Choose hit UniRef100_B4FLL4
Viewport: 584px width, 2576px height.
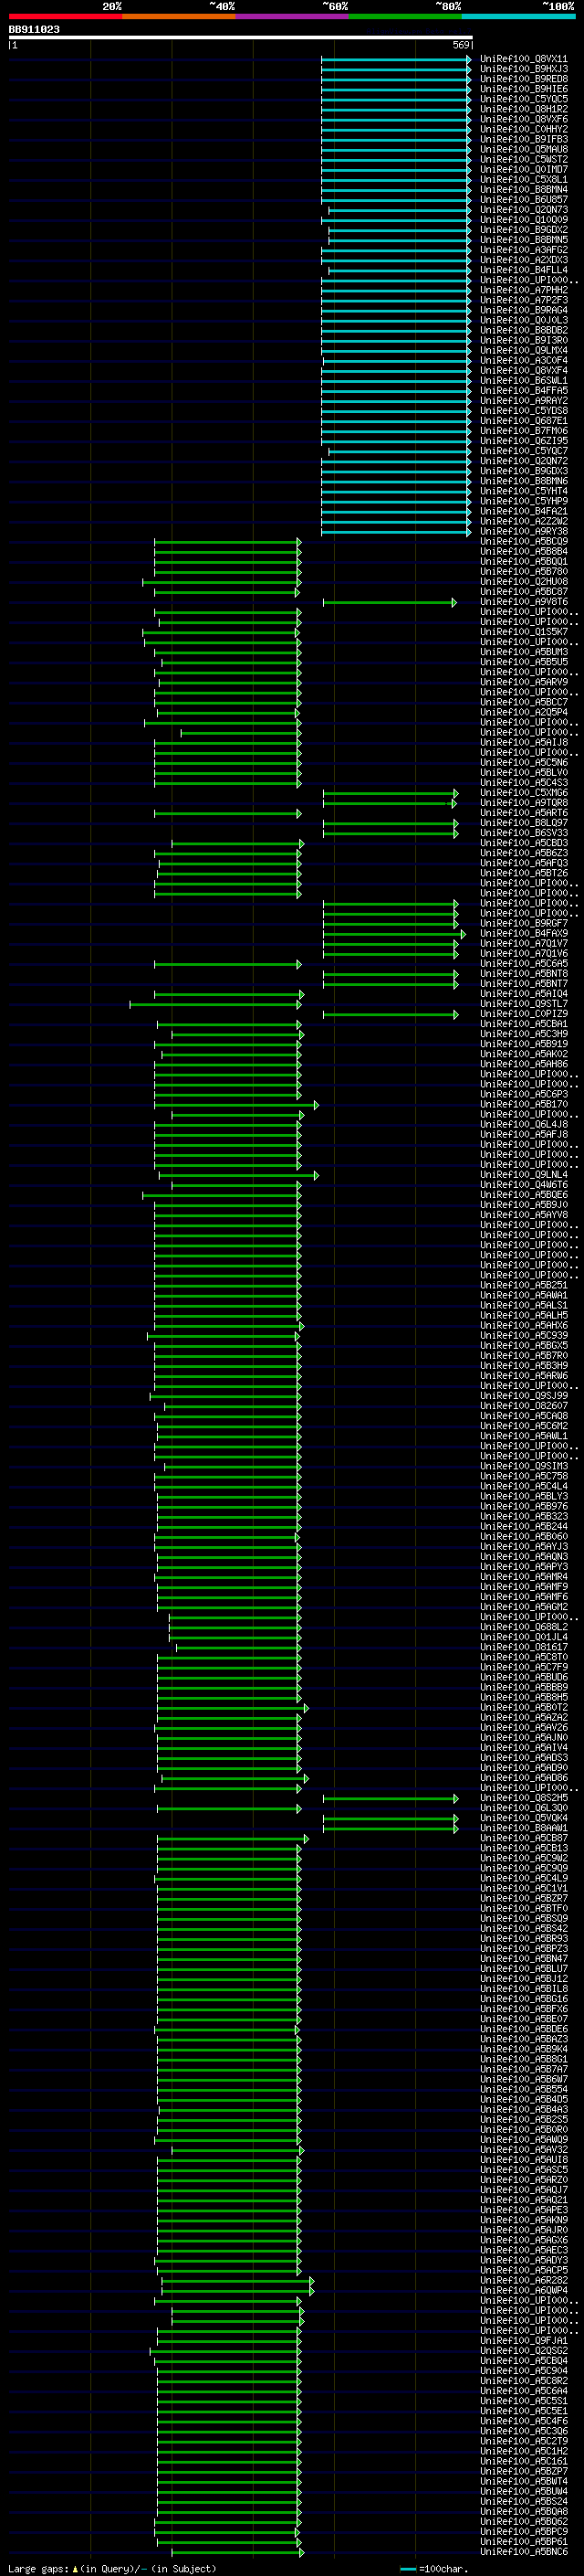pyautogui.click(x=524, y=270)
